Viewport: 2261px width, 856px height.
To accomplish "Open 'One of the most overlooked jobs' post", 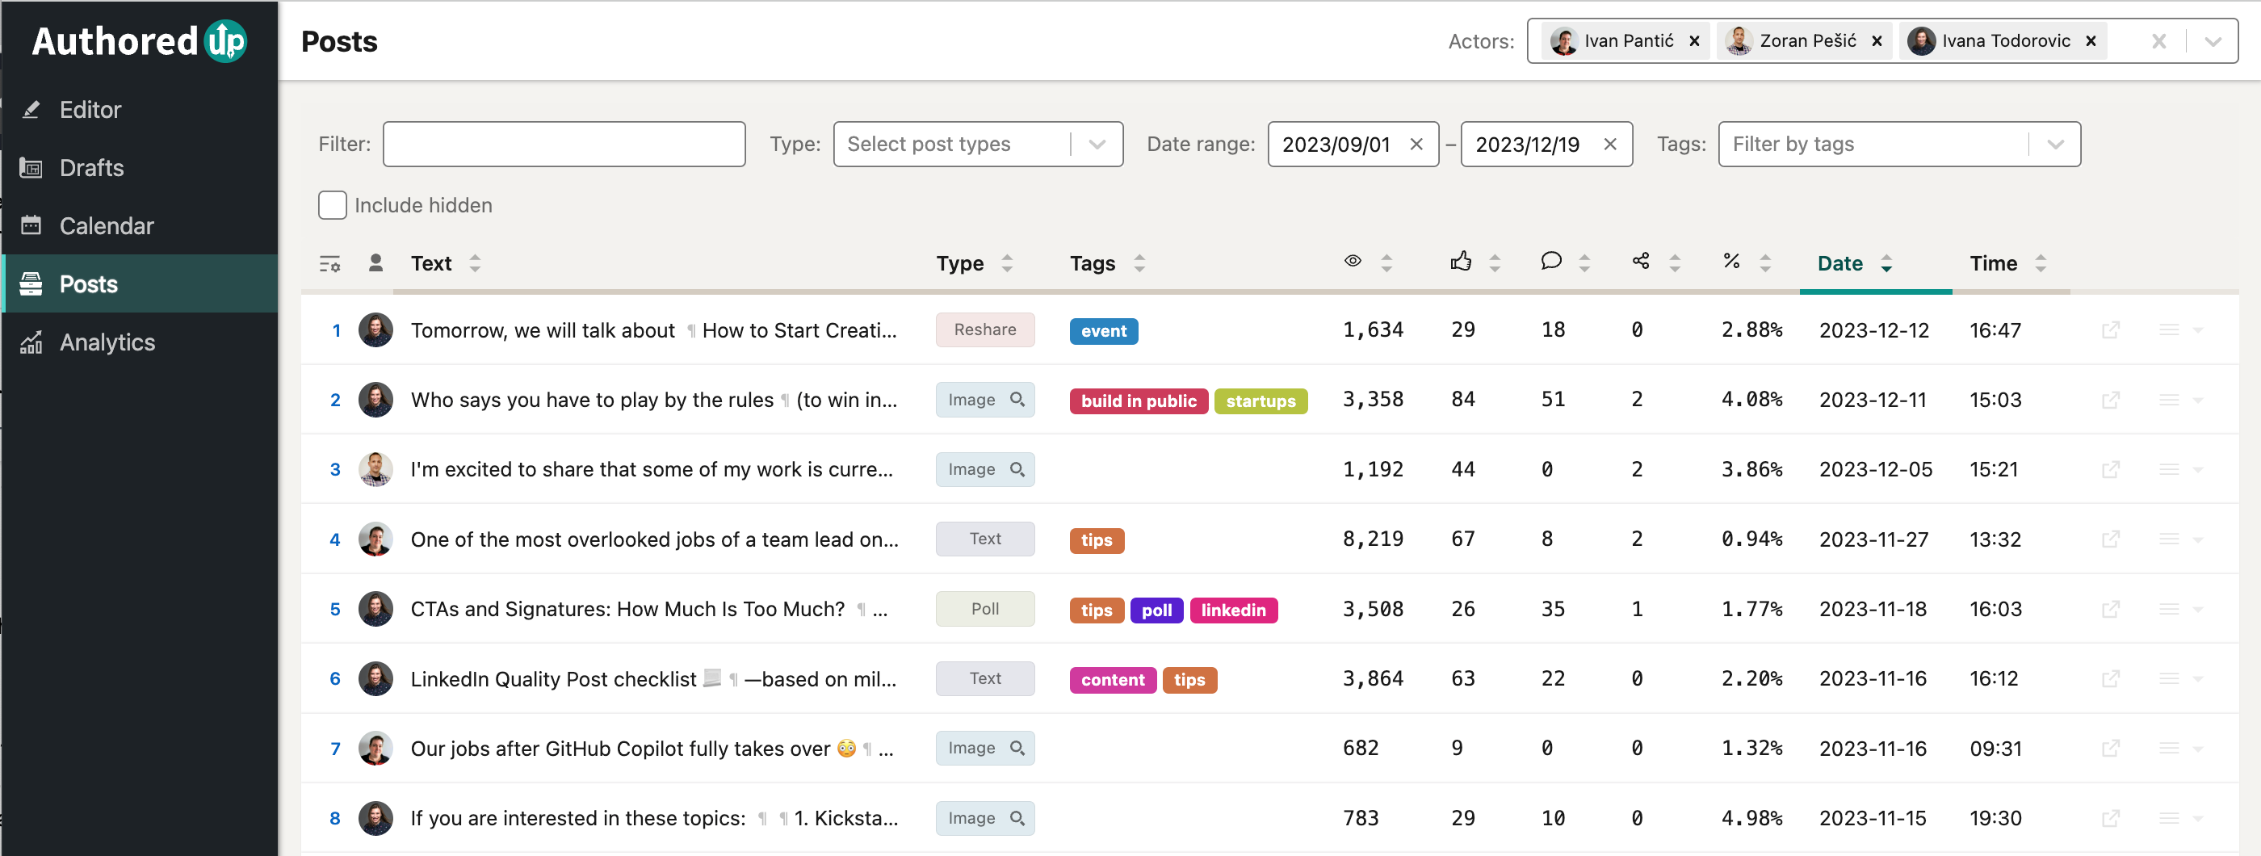I will tap(654, 539).
